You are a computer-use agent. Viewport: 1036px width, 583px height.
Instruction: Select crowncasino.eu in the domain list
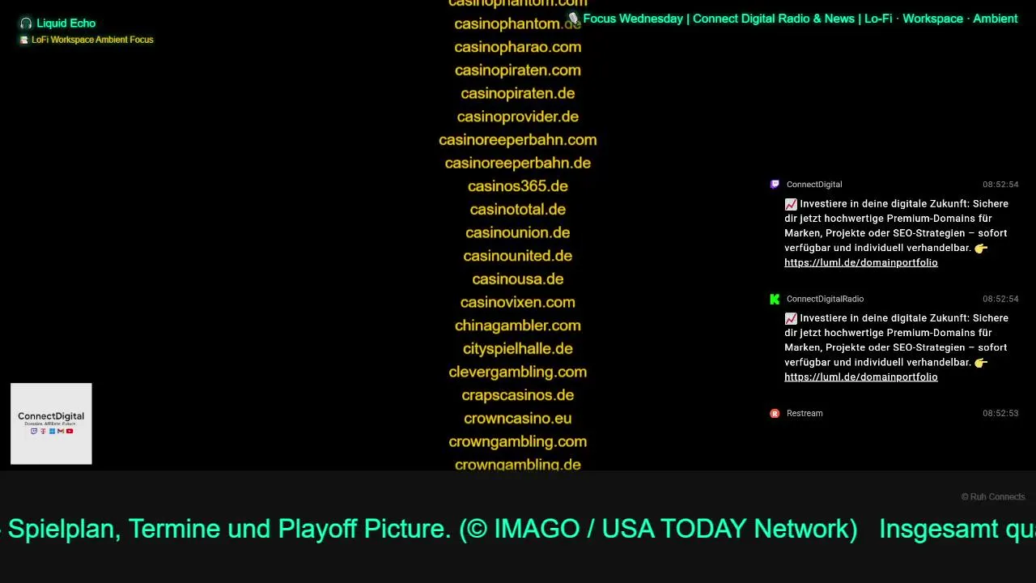point(518,419)
